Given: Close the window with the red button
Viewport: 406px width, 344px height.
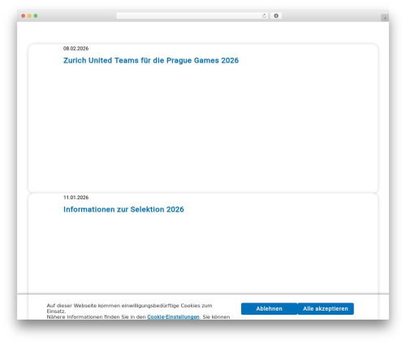Looking at the screenshot, I should click(x=24, y=15).
